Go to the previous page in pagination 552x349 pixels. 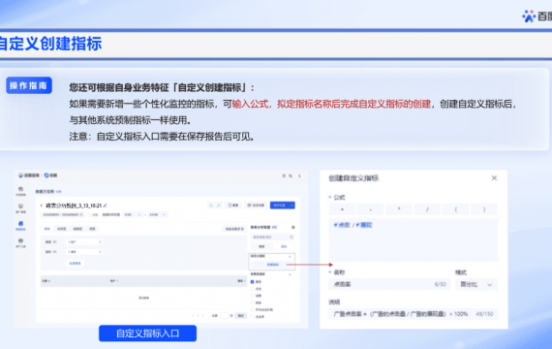coord(194,315)
